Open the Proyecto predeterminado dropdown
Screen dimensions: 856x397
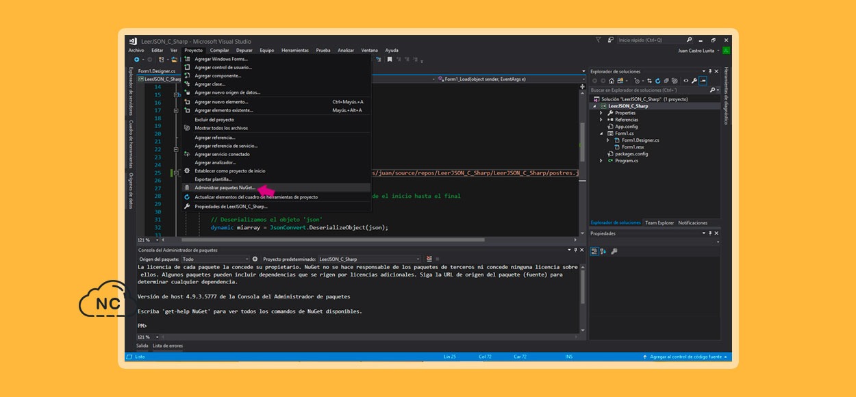pos(370,259)
